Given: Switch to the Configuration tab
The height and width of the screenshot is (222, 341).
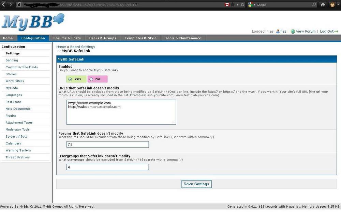Looking at the screenshot, I should pos(33,38).
